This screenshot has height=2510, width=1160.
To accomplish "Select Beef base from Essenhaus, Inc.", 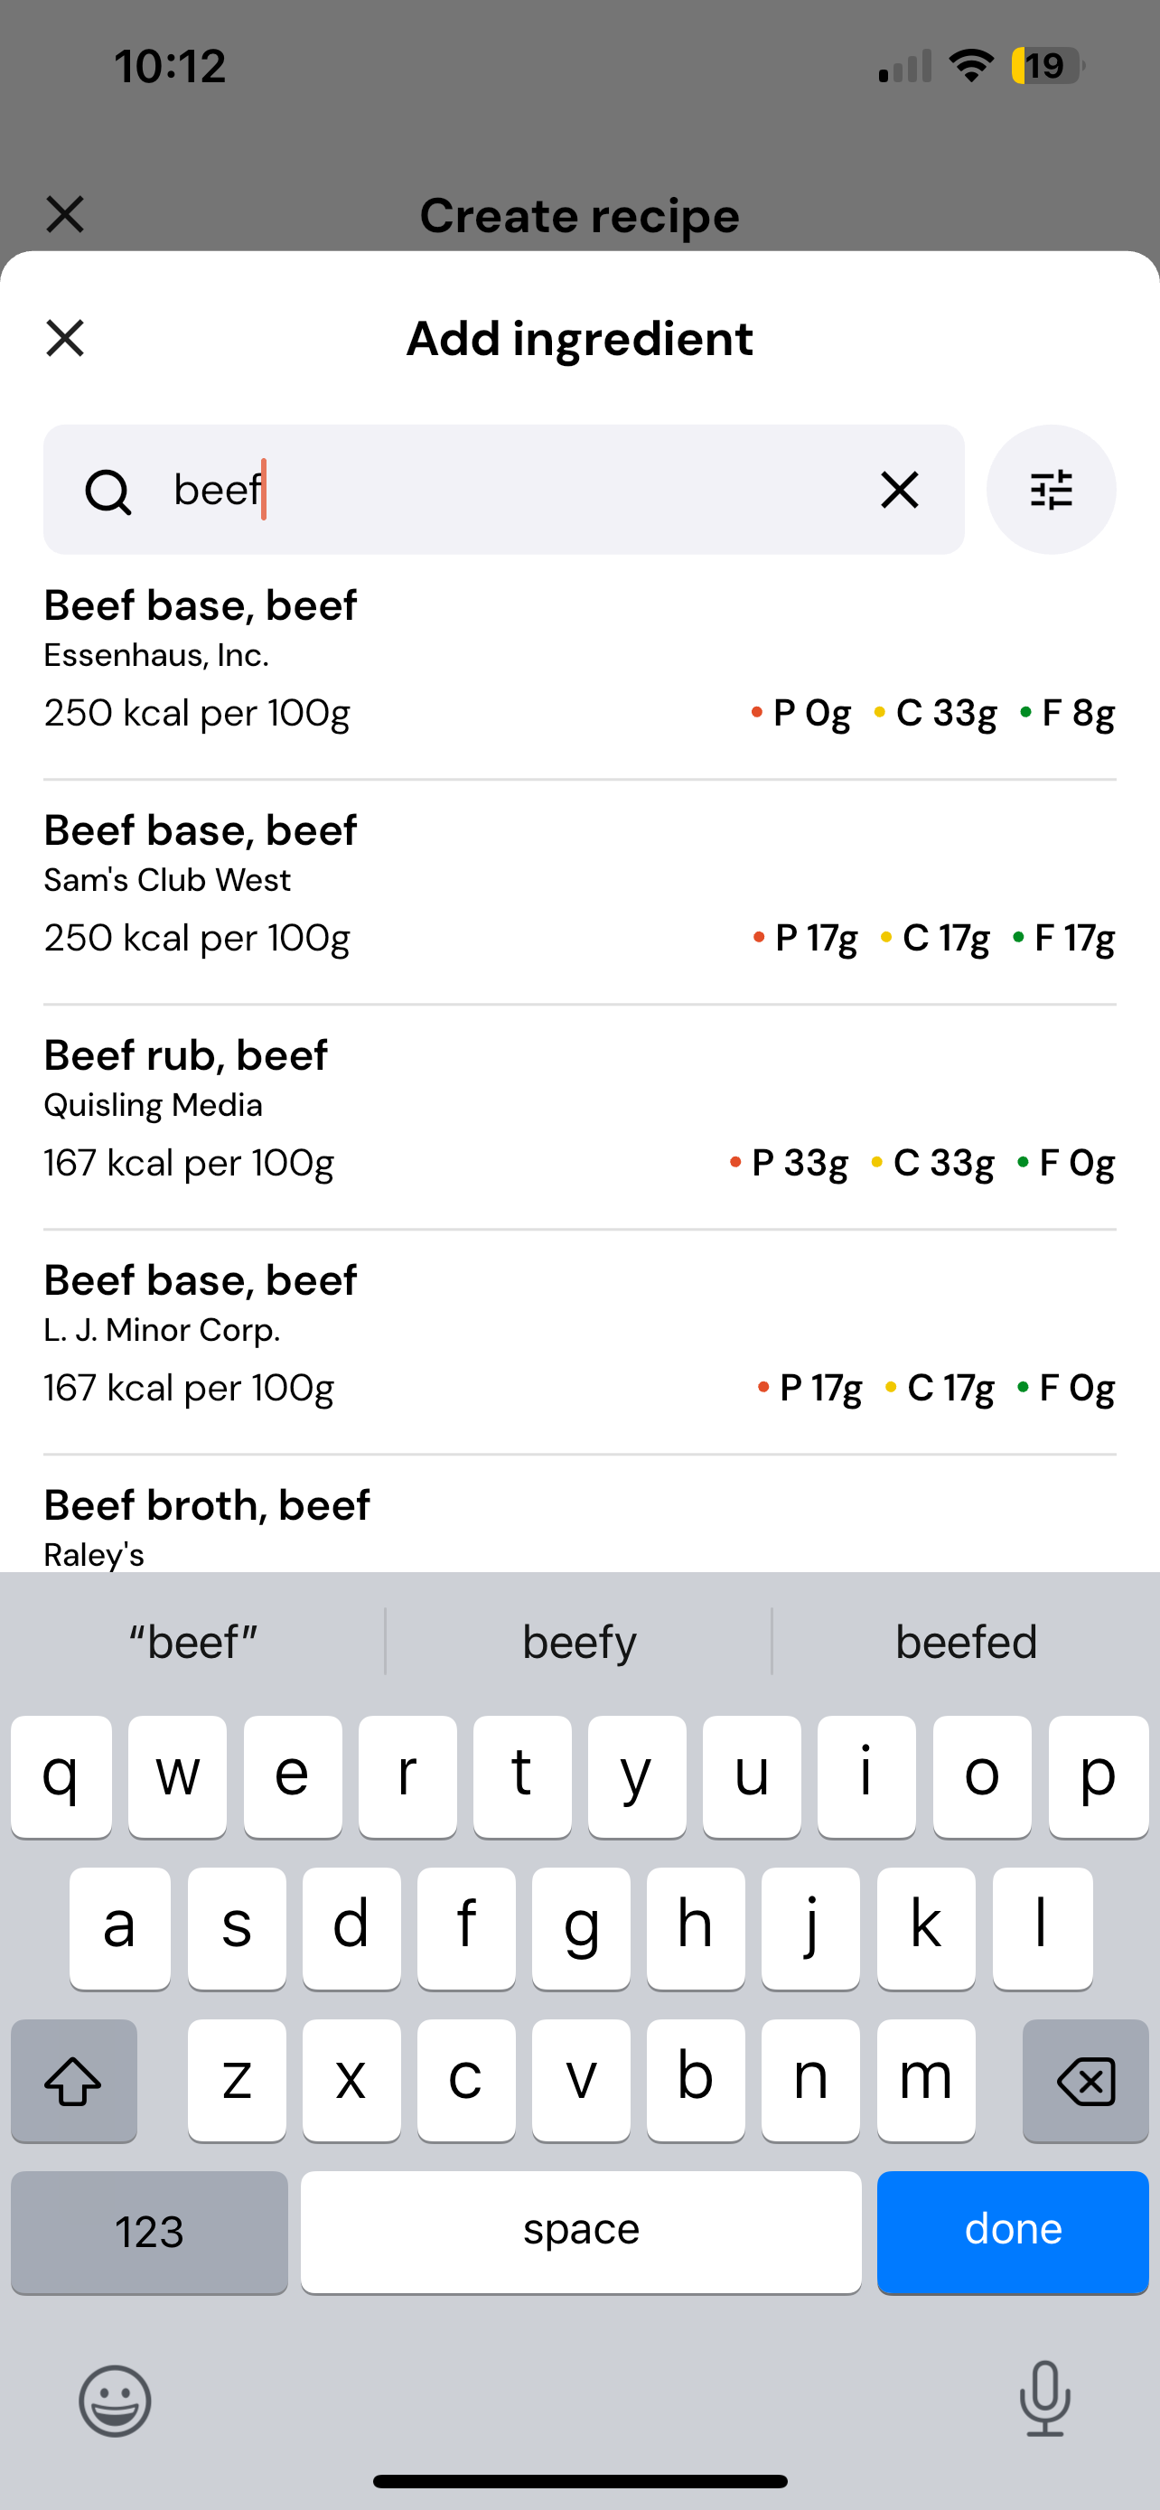I will click(579, 668).
